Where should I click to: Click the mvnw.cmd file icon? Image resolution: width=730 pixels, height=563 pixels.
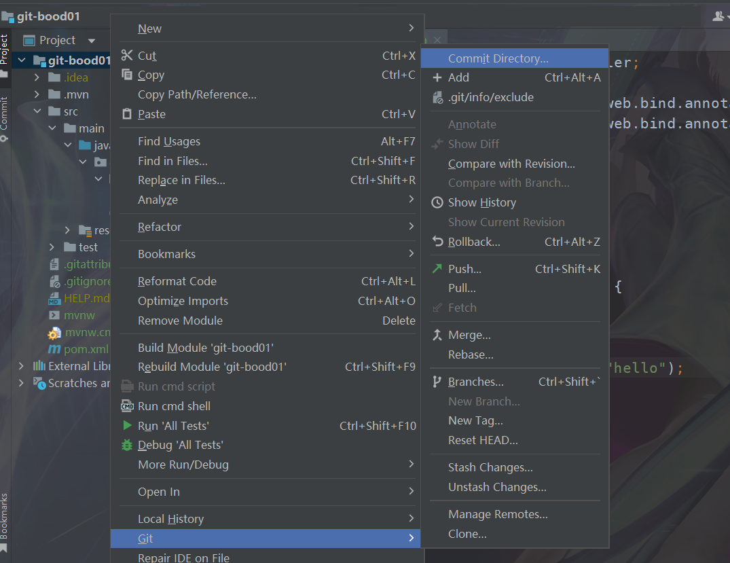pyautogui.click(x=54, y=333)
